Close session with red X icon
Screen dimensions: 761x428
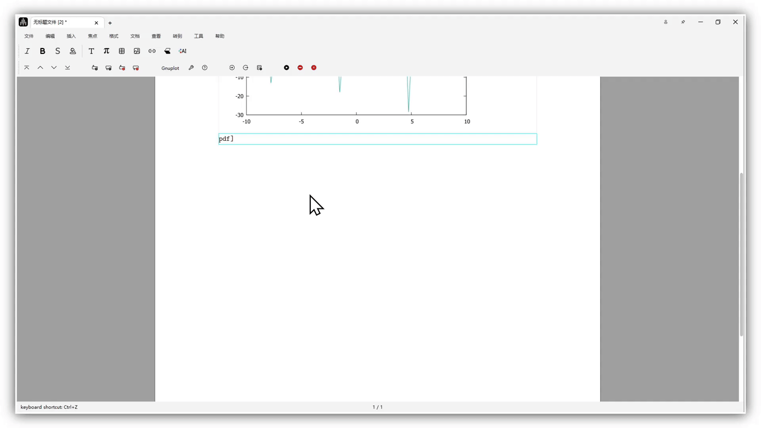314,68
